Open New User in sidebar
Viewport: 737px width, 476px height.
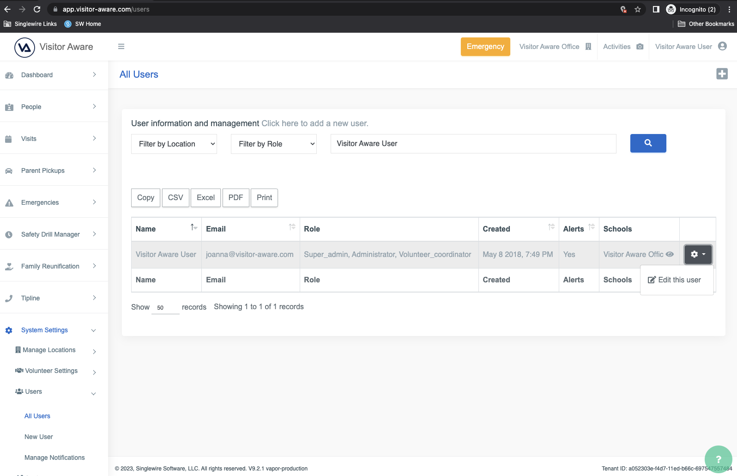pyautogui.click(x=39, y=437)
